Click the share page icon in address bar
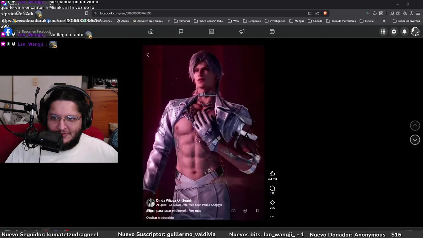 (317, 13)
